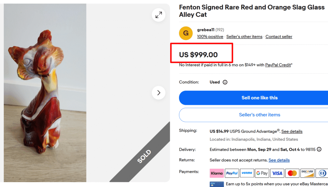This screenshot has width=328, height=187.
Task: Open the PayPal Credit link
Action: click(x=278, y=65)
